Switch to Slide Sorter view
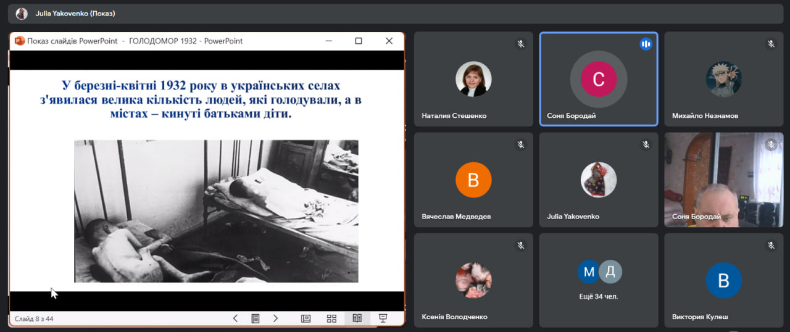Viewport: 790px width, 332px height. click(331, 318)
